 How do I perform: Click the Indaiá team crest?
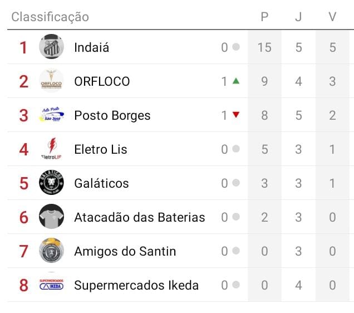(x=51, y=47)
